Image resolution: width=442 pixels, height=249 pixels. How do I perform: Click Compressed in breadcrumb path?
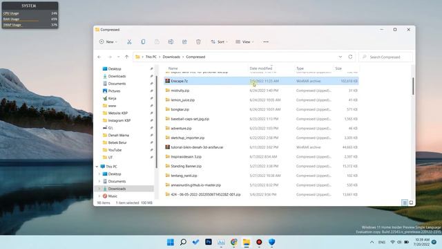click(195, 57)
